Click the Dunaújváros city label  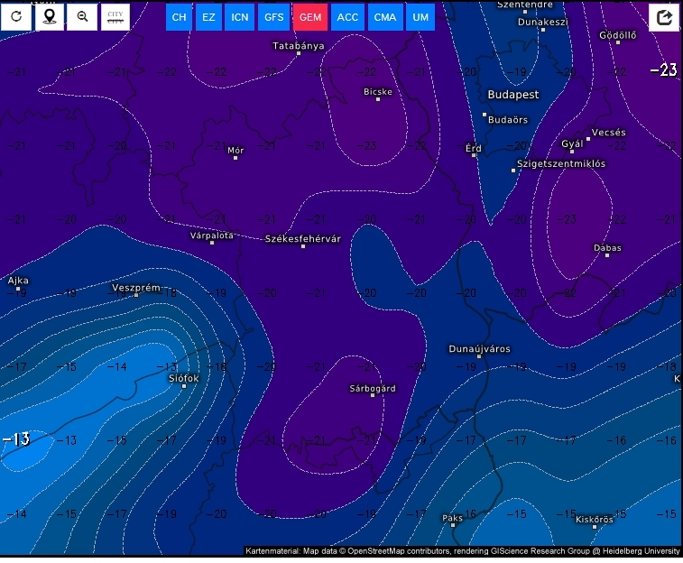pyautogui.click(x=479, y=349)
